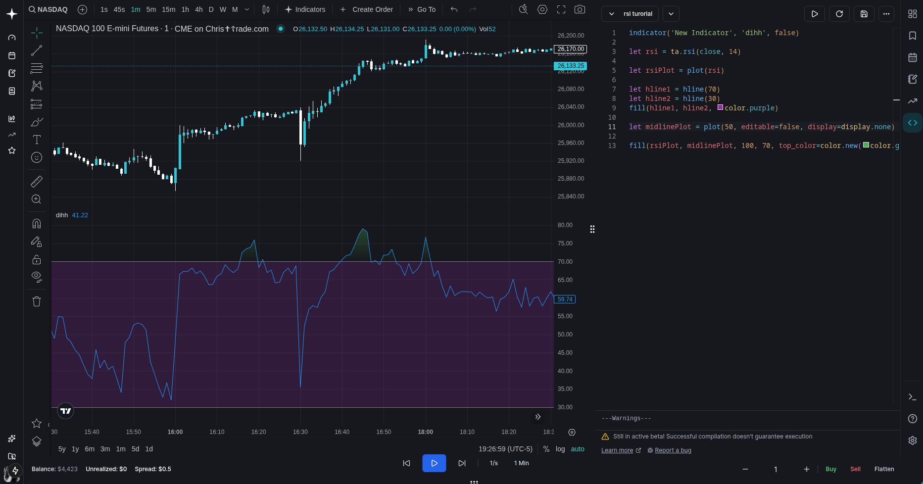Click the save script icon

pos(864,14)
